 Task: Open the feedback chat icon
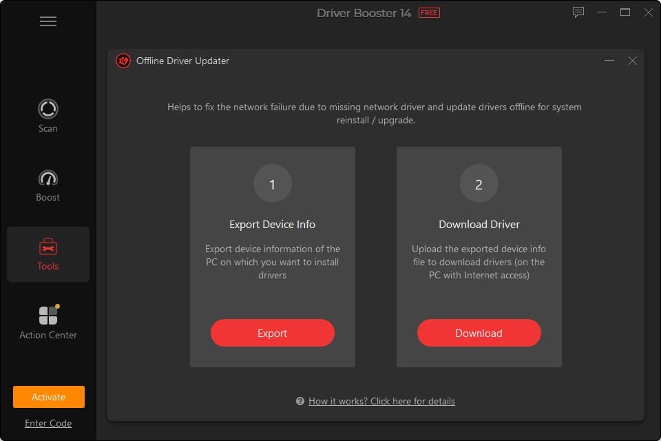click(578, 12)
